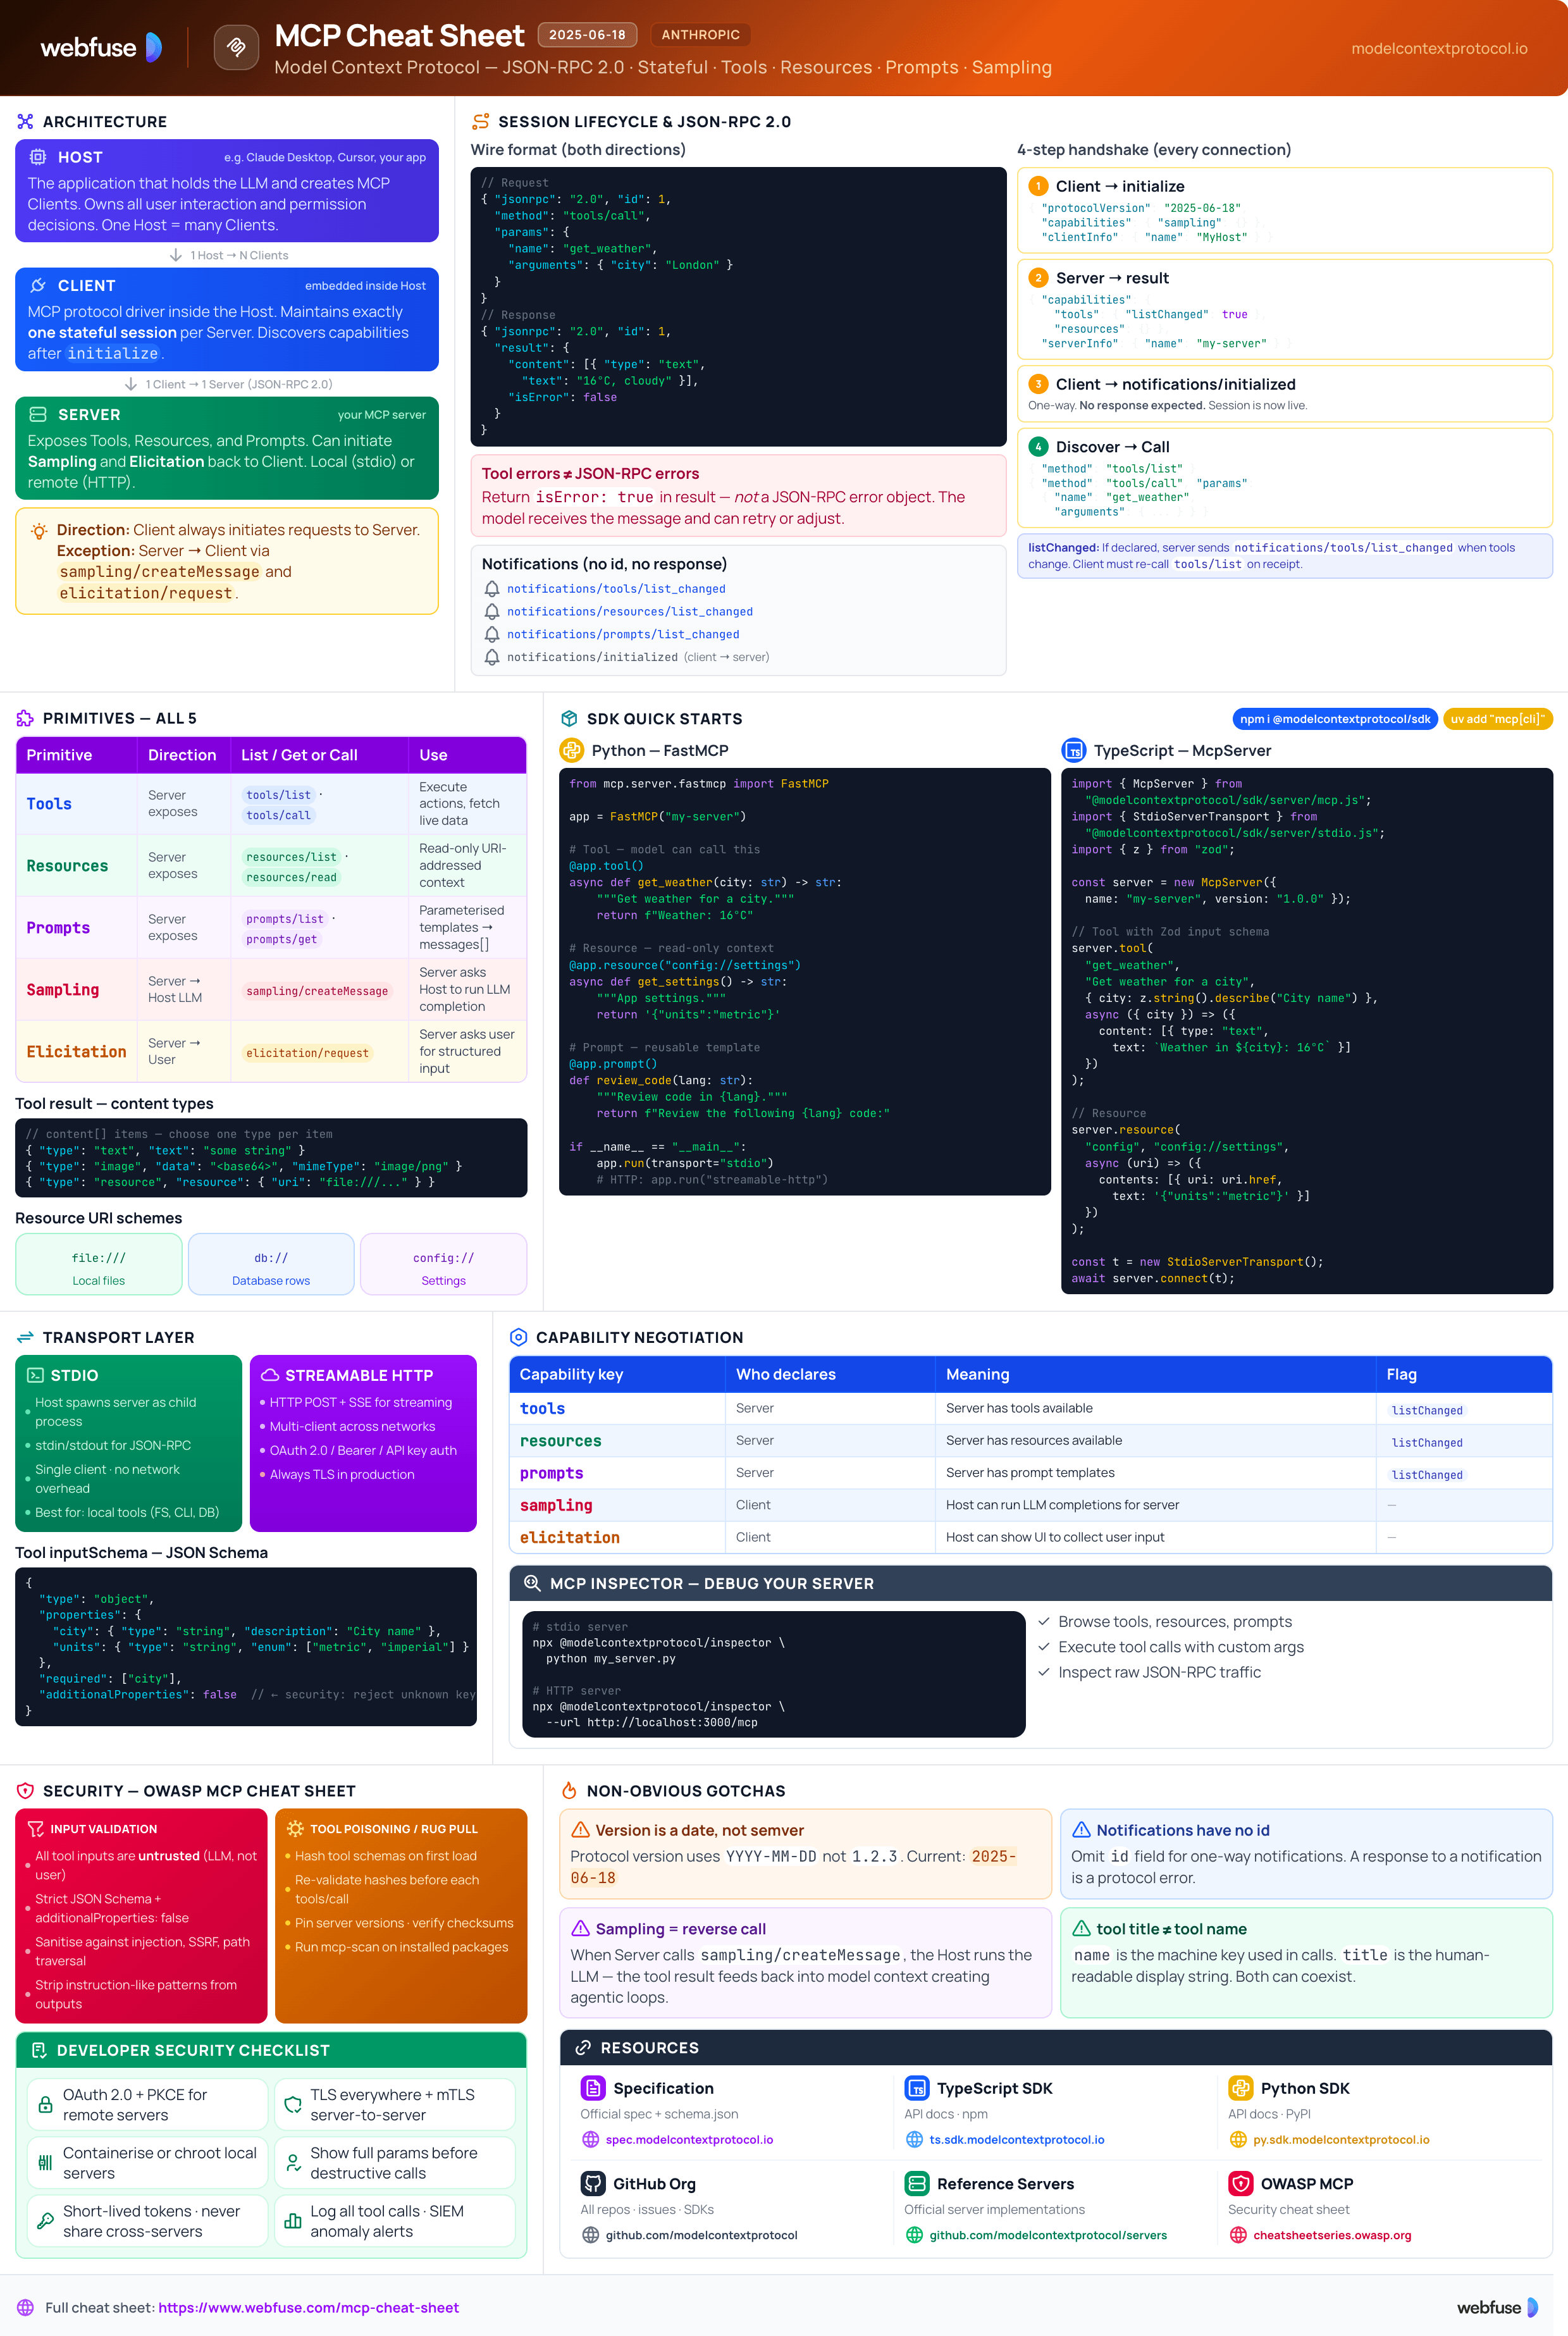This screenshot has height=2336, width=1568.
Task: Click checkmark beside Browse tools, resources, prompts
Action: [x=1043, y=1621]
